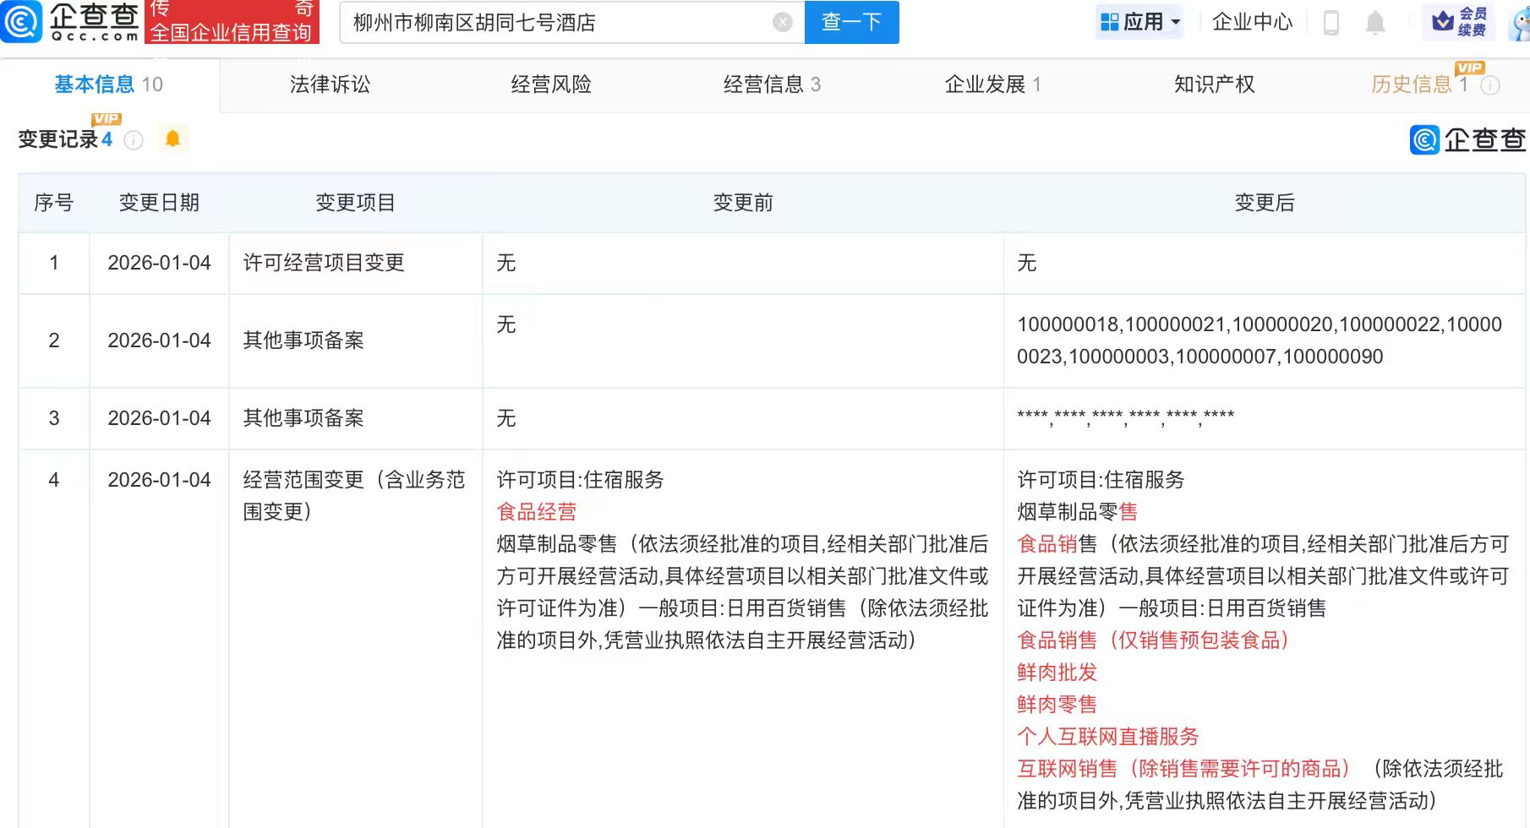Switch to the 法律诉讼 tab
The image size is (1530, 828).
[330, 84]
